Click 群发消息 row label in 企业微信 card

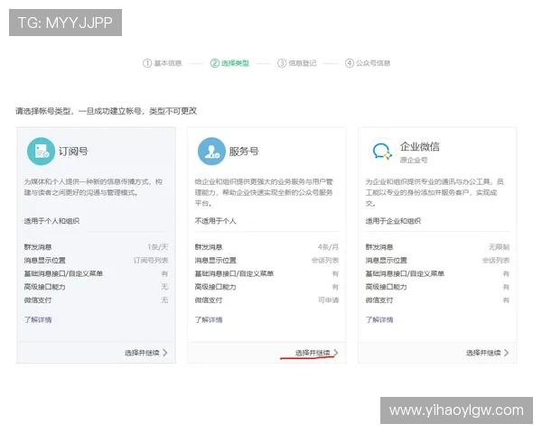pyautogui.click(x=379, y=247)
